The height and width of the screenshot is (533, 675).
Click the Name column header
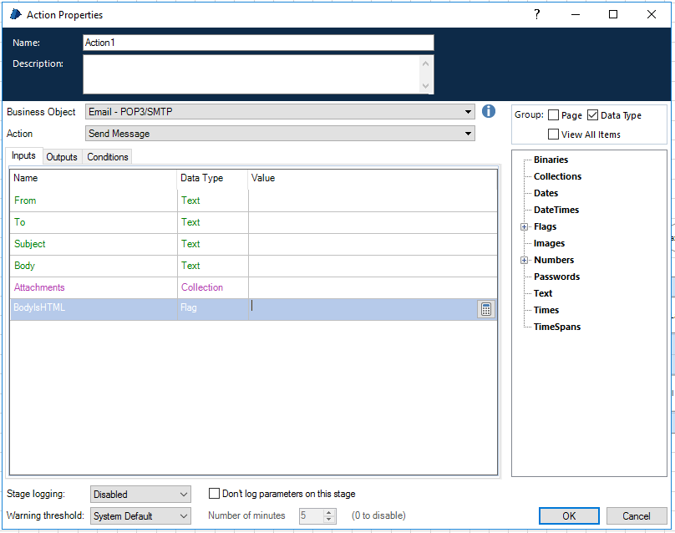pyautogui.click(x=94, y=178)
